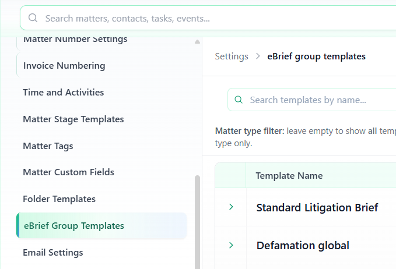Click the sidebar scrollbar up arrow
This screenshot has height=269, width=396.
click(x=197, y=41)
